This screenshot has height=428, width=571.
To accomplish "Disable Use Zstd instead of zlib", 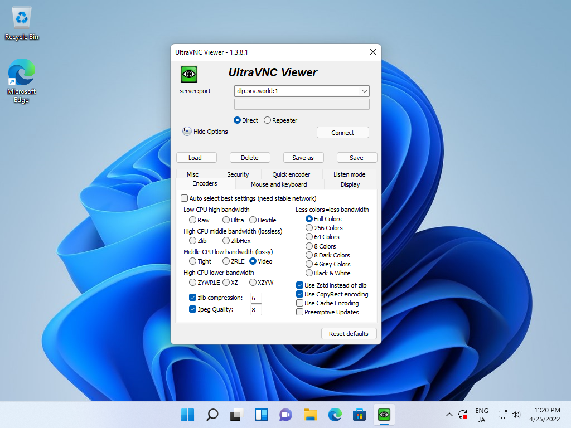I will pyautogui.click(x=299, y=285).
